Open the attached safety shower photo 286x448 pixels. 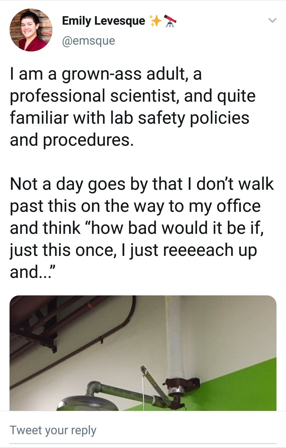(143, 353)
